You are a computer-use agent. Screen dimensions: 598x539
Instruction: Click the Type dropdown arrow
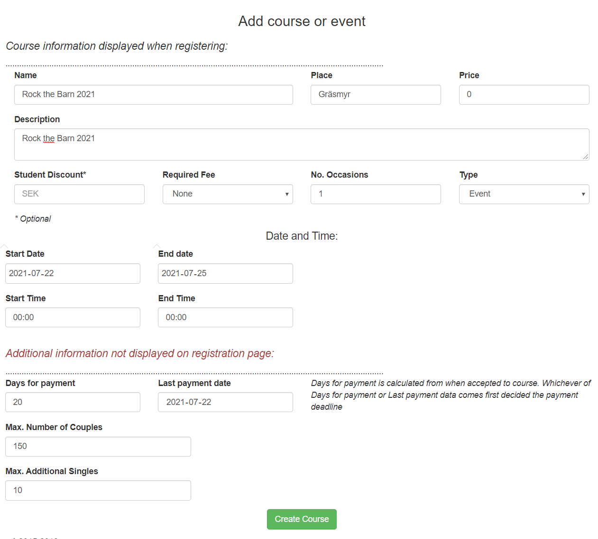(583, 194)
